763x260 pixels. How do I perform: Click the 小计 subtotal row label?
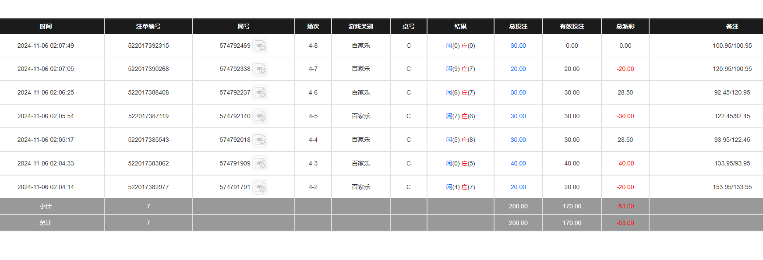46,206
